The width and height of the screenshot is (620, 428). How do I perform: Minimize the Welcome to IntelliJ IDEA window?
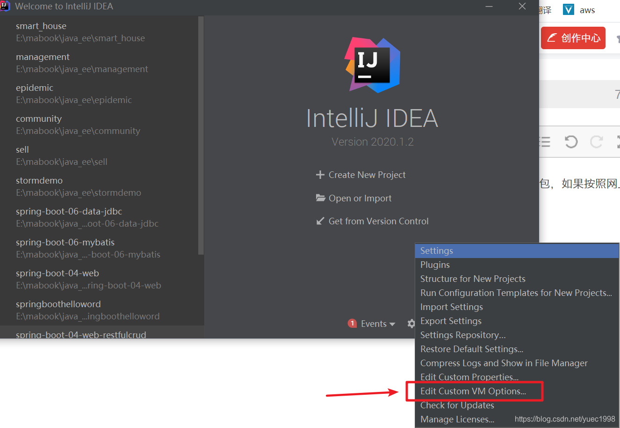click(489, 6)
